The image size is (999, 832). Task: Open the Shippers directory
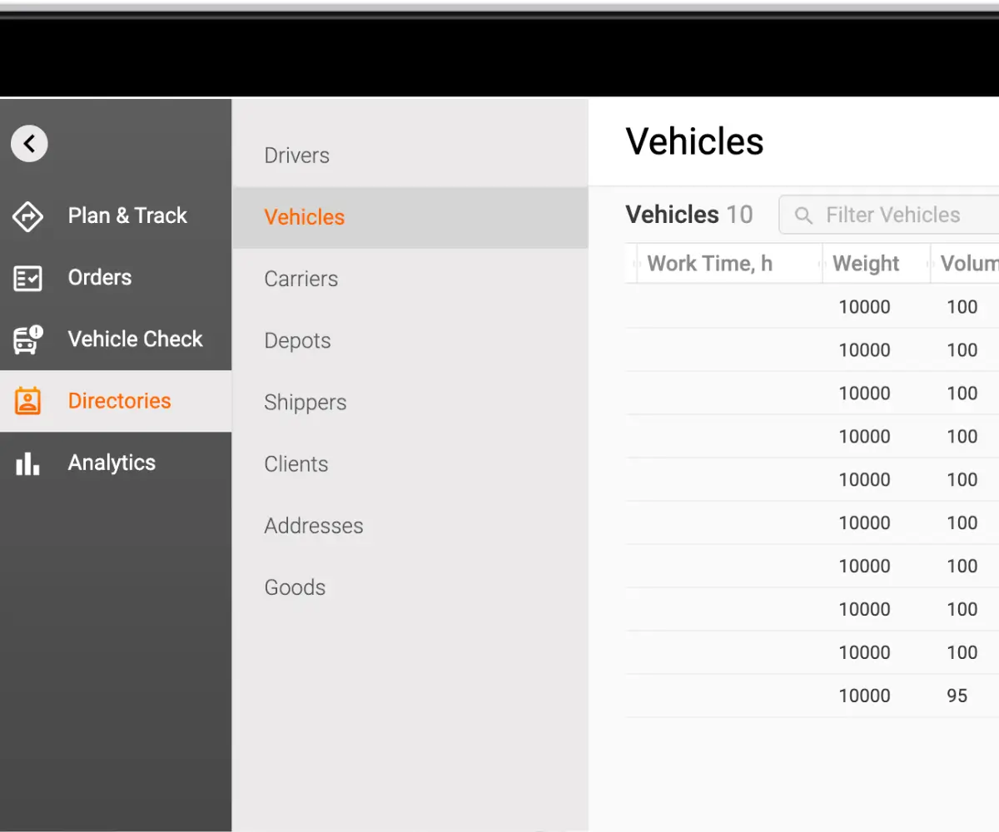click(410, 402)
